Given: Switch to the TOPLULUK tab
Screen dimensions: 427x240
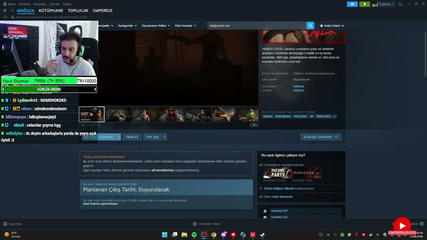Looking at the screenshot, I should 78,11.
